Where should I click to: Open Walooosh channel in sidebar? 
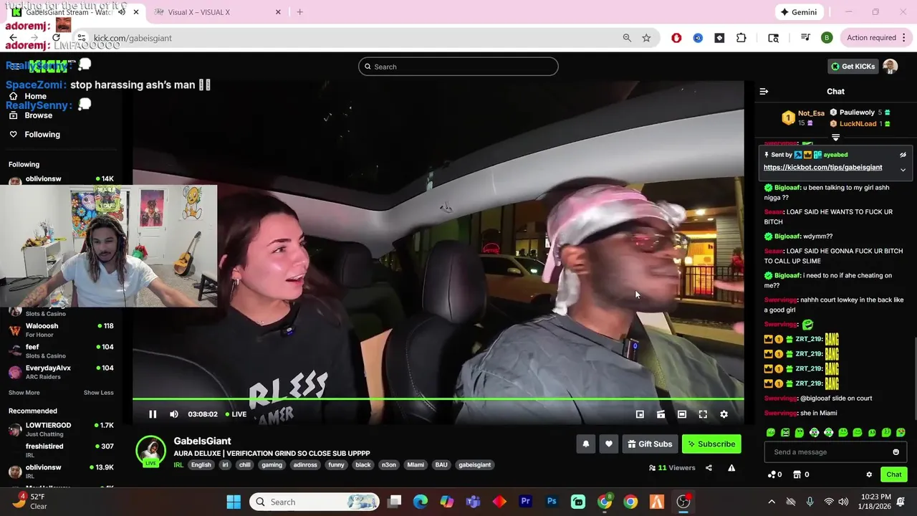pyautogui.click(x=60, y=330)
